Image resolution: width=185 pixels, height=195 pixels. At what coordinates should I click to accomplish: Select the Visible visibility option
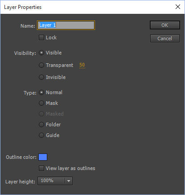tap(41, 53)
